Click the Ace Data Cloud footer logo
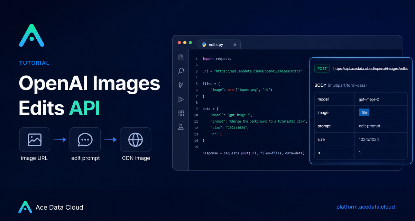This screenshot has height=221, width=415. pos(25,207)
